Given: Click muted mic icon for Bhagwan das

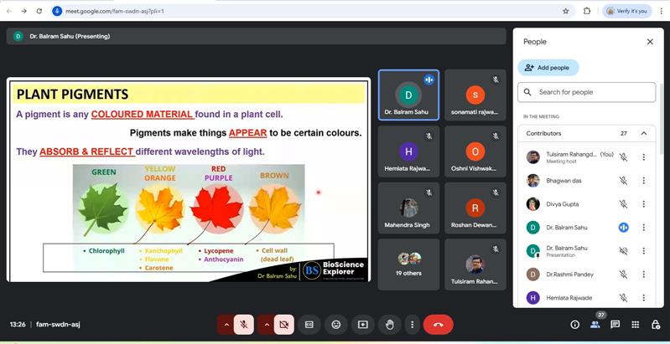Looking at the screenshot, I should [623, 180].
